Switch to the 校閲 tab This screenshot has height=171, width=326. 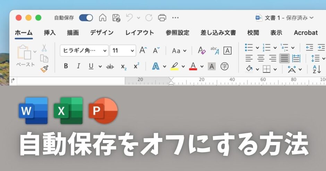[253, 33]
